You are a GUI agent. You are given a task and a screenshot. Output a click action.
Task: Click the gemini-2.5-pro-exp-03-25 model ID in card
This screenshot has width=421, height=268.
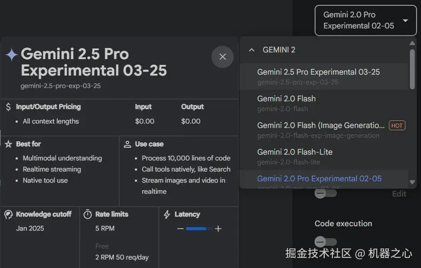pyautogui.click(x=61, y=86)
